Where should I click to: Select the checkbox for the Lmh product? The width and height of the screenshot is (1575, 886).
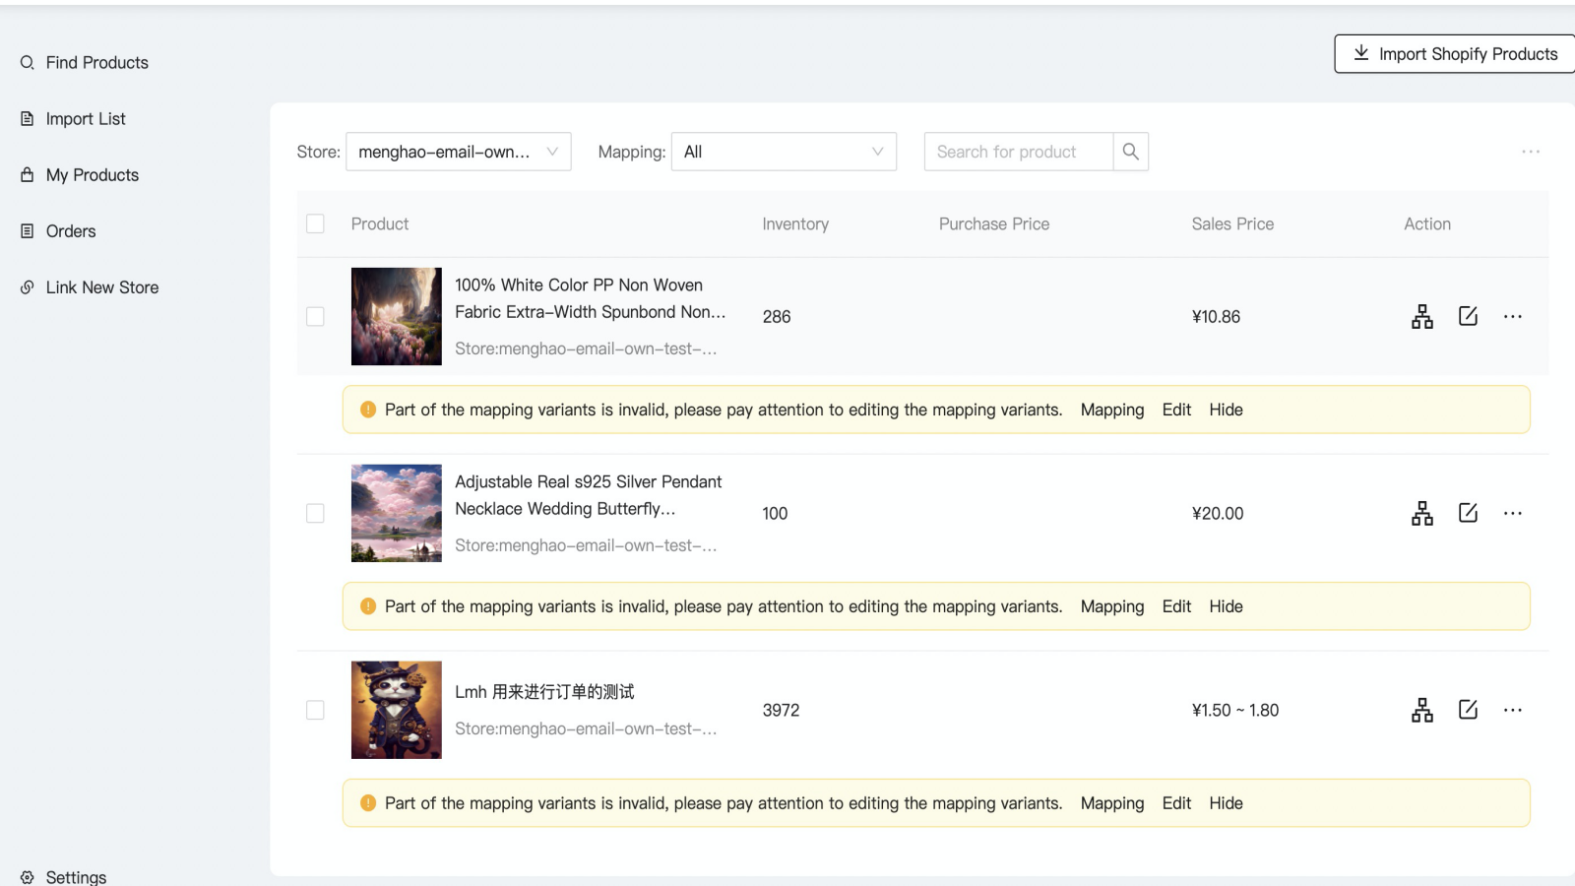tap(315, 709)
